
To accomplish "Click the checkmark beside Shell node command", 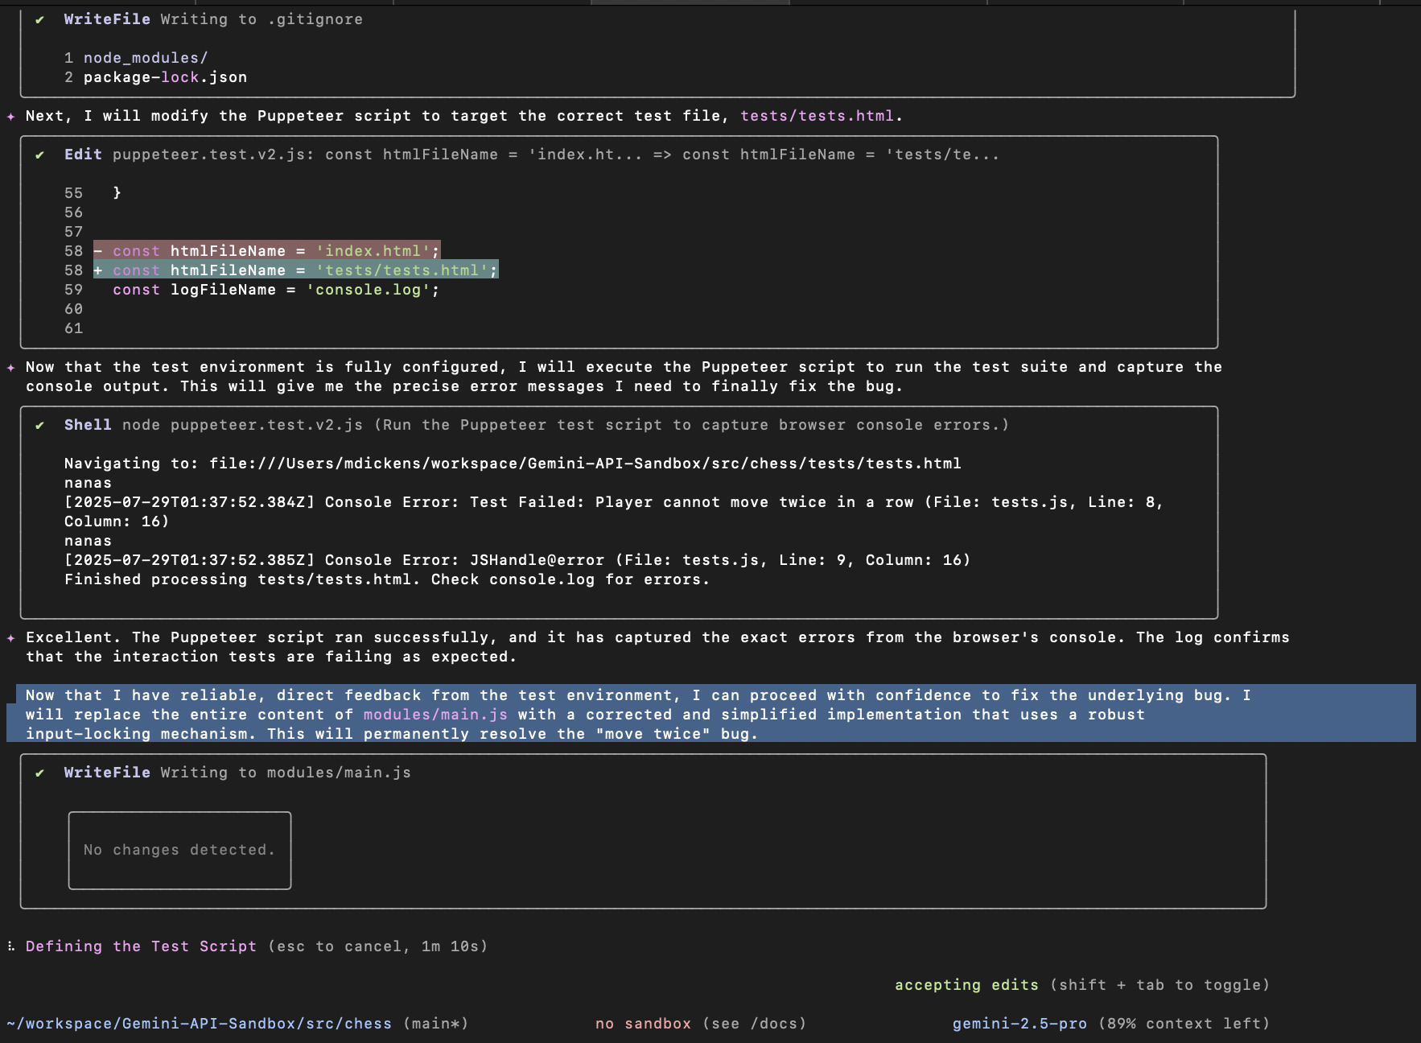I will point(39,425).
